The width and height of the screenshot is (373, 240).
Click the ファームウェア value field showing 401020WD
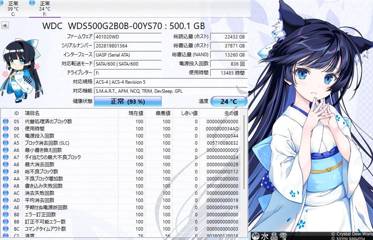[x=127, y=37]
